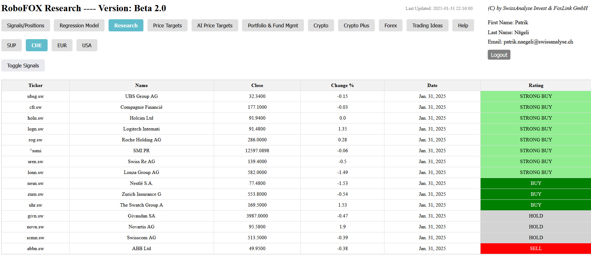Image resolution: width=591 pixels, height=256 pixels.
Task: Click the Last Updated timestamp
Action: [x=439, y=8]
